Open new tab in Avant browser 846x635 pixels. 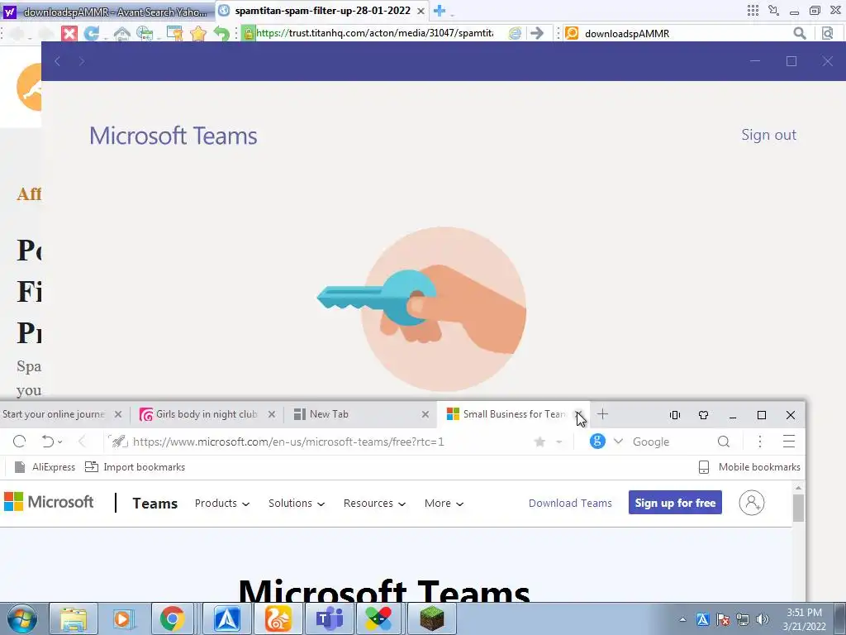click(440, 10)
